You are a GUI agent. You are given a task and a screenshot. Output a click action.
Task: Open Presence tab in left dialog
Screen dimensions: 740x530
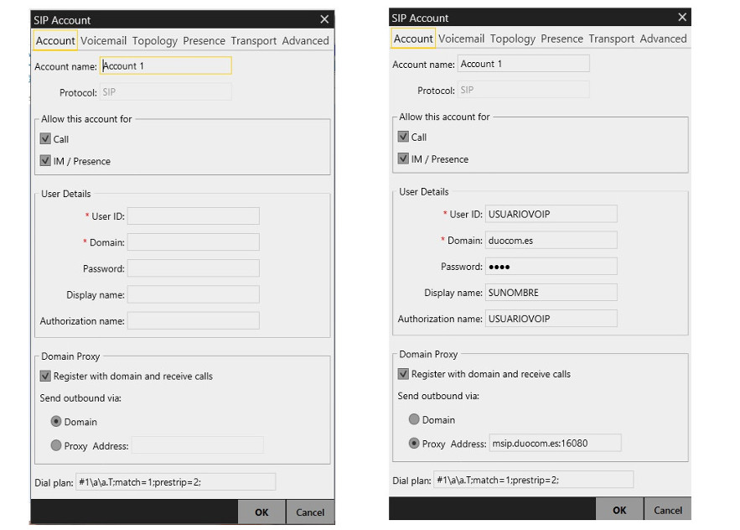tap(204, 40)
